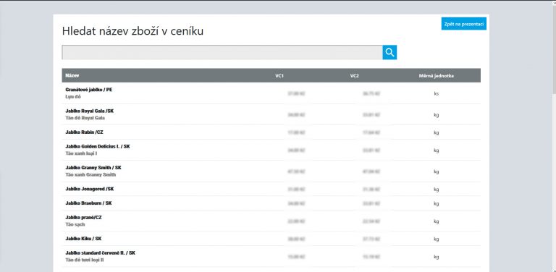Select the Jablko Braeburn / SK row
The width and height of the screenshot is (556, 272).
271,203
